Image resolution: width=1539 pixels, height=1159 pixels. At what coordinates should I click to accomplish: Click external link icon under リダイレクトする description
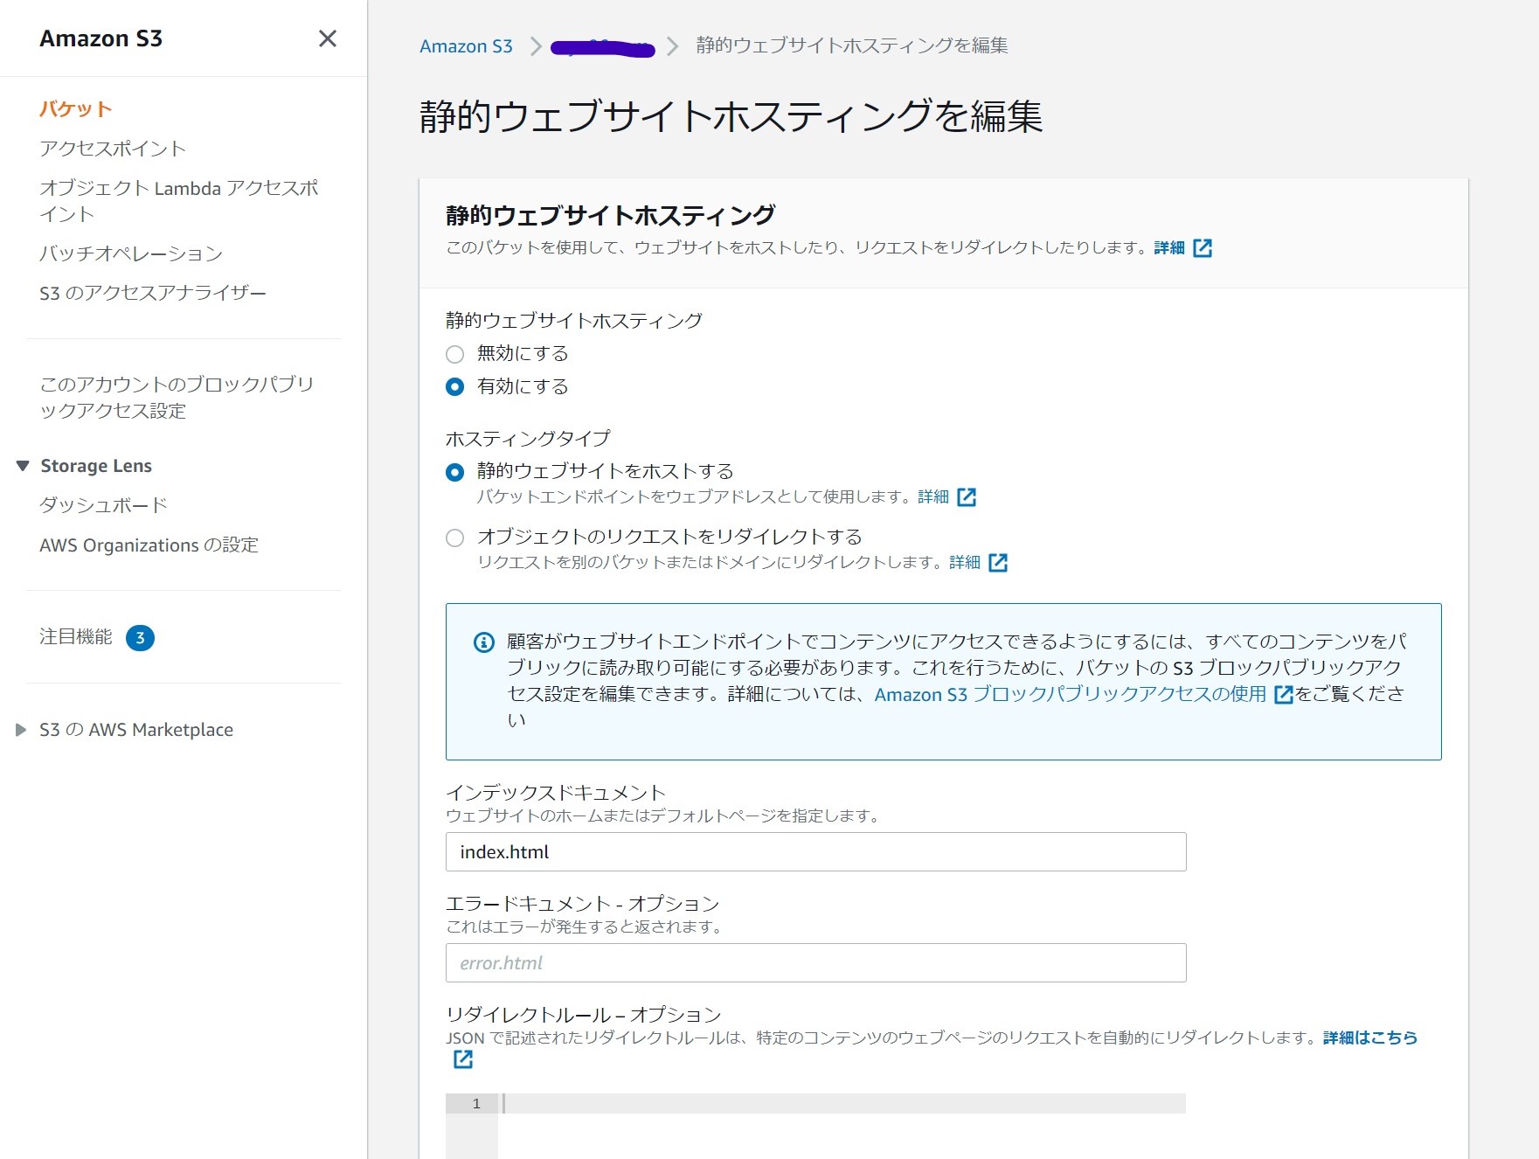(998, 563)
